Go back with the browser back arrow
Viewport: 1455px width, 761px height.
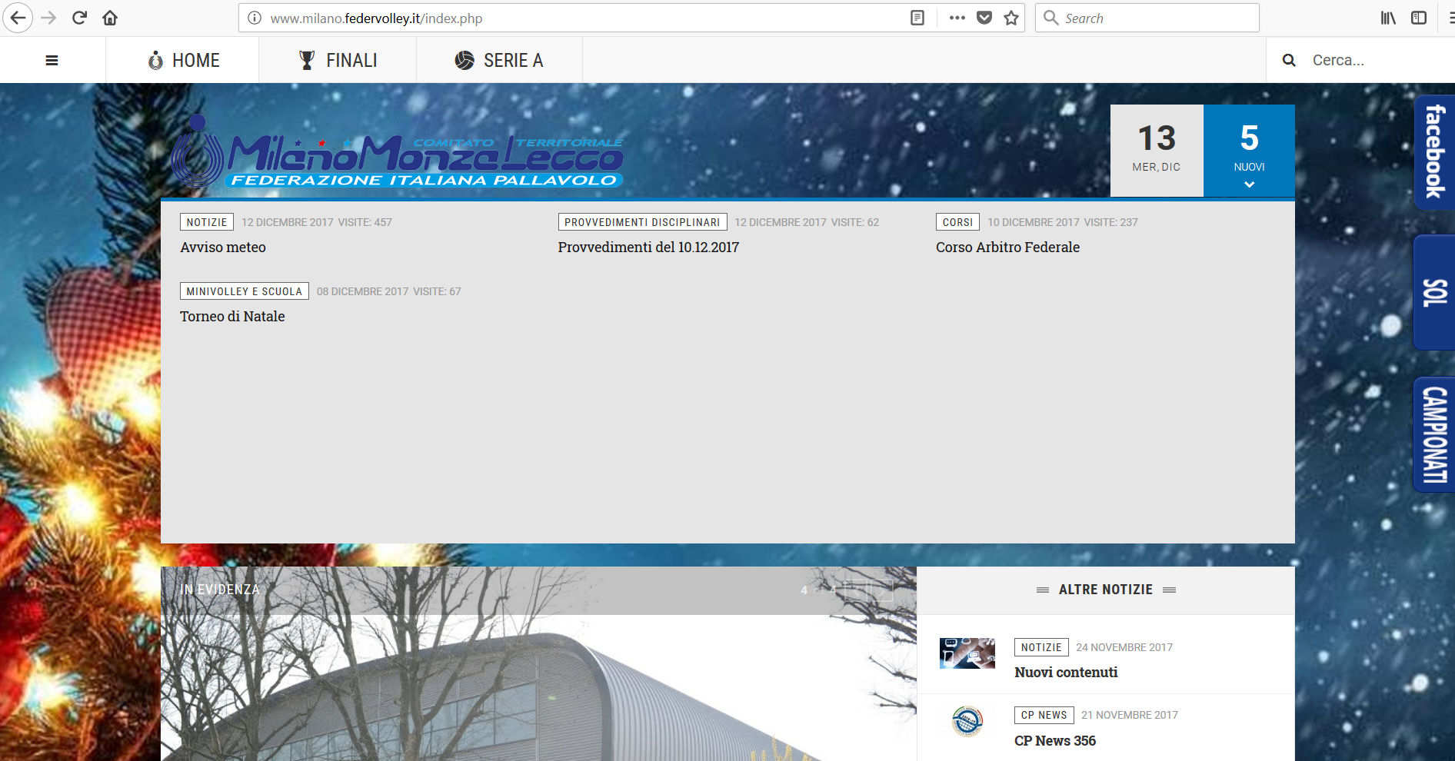(x=18, y=18)
